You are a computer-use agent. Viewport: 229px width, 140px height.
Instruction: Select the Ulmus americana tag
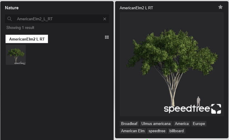pos(156,124)
